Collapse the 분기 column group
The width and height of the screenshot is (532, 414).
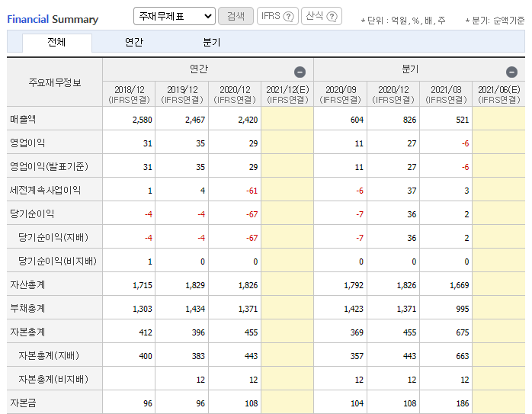[511, 72]
